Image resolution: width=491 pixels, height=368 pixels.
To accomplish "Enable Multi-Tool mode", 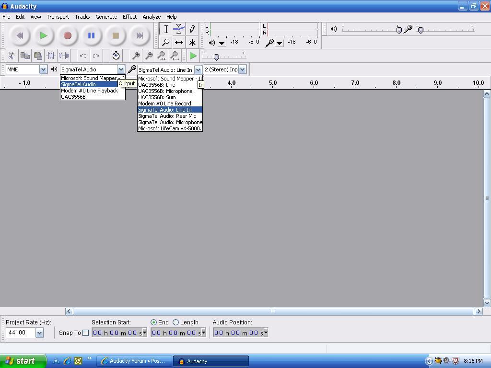I will pyautogui.click(x=192, y=42).
